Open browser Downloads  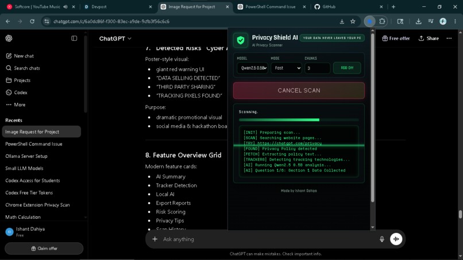coord(418,21)
